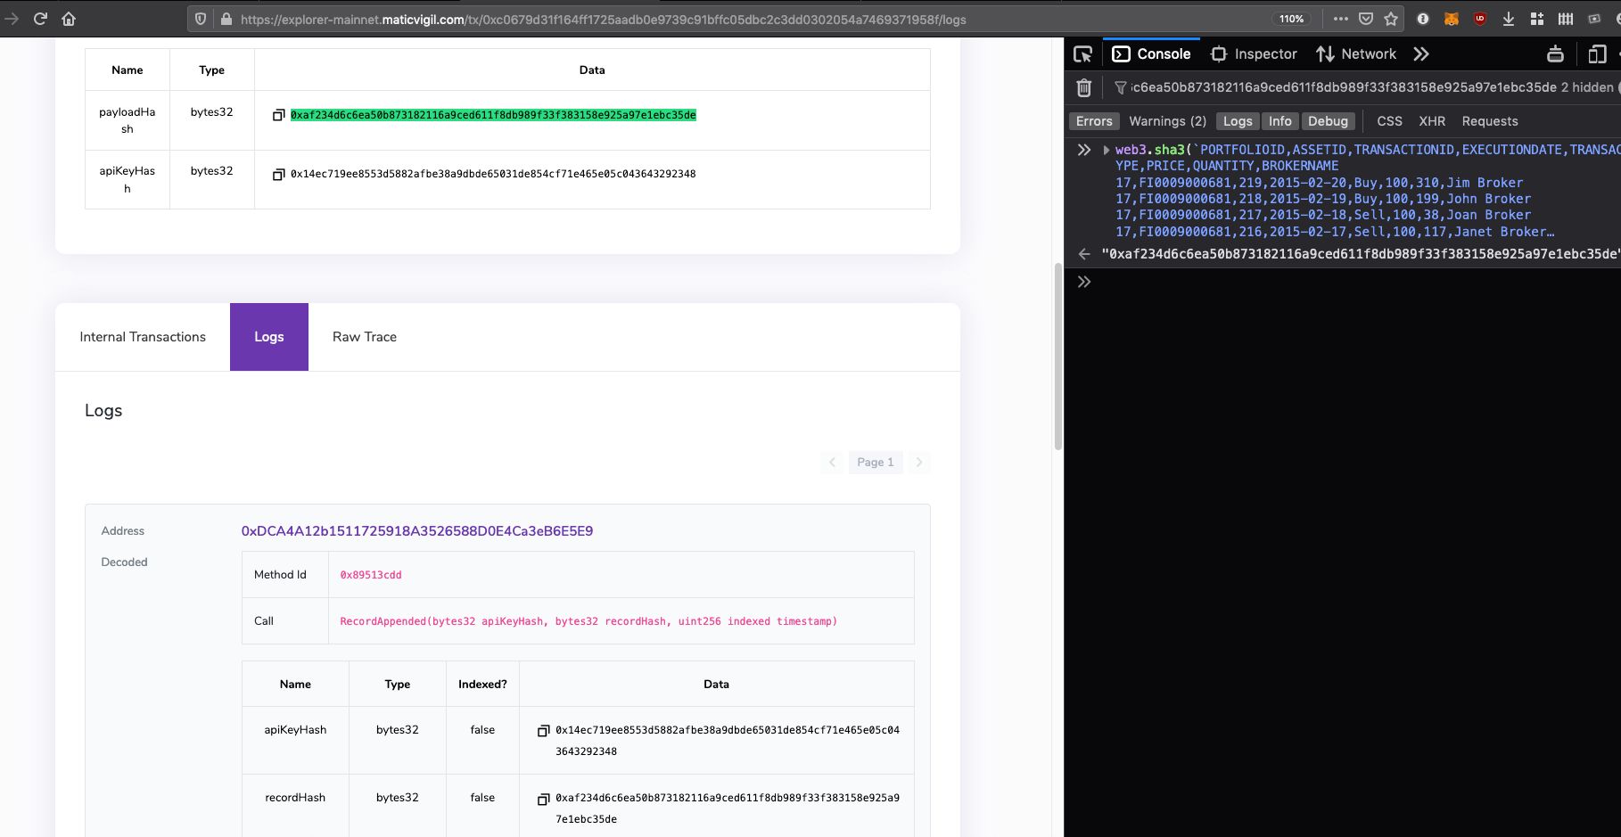
Task: Activate the DevTools element picker icon
Action: pyautogui.click(x=1083, y=54)
